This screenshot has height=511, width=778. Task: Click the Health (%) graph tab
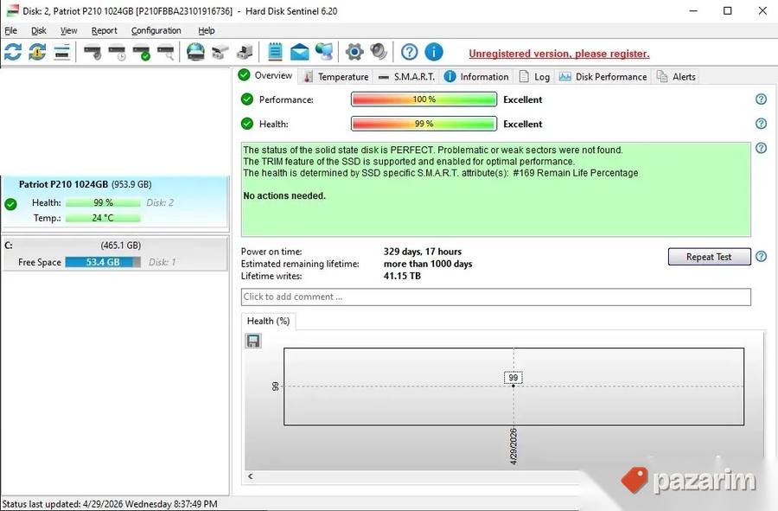[269, 321]
